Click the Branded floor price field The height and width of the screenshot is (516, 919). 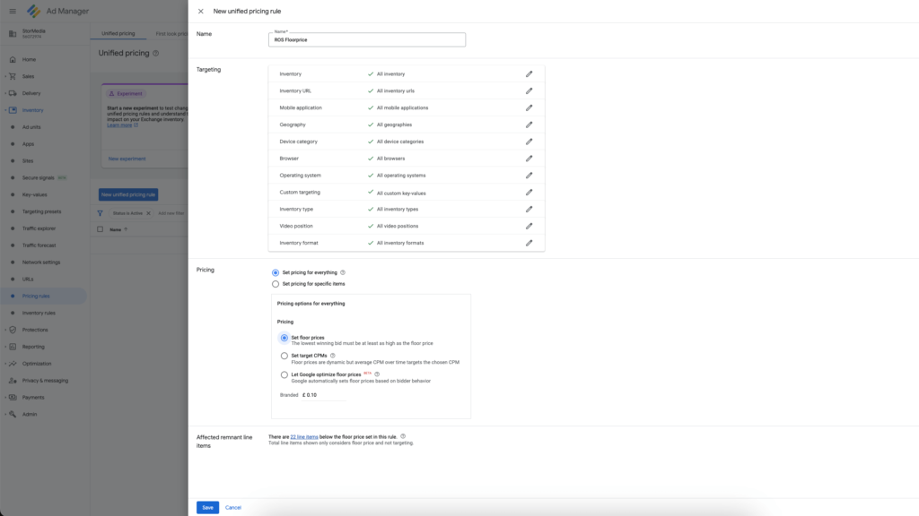pos(323,395)
